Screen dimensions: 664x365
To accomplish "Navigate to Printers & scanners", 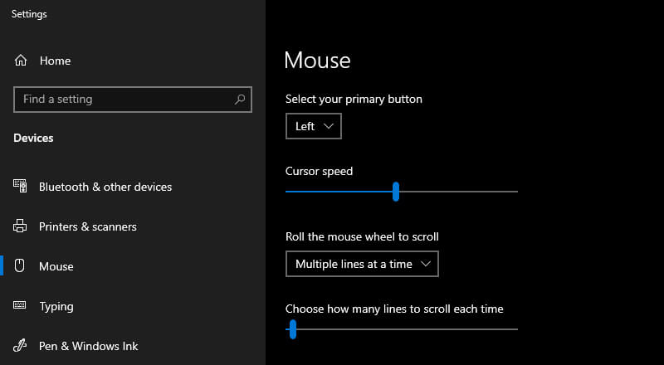I will (x=88, y=226).
